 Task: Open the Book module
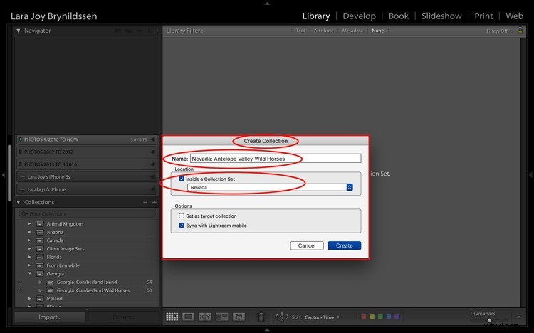pos(399,16)
